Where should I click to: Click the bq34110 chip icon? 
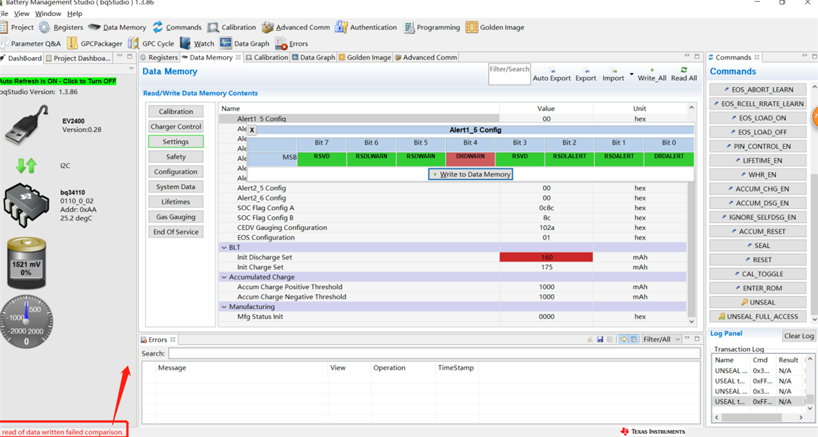(x=27, y=205)
